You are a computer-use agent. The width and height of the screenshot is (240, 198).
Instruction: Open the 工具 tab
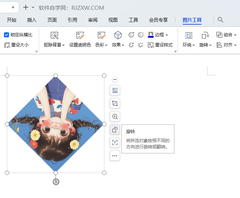coord(133,20)
